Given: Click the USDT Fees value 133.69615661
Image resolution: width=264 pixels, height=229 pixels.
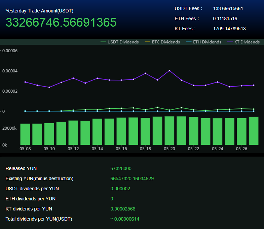Looking at the screenshot, I should (228, 9).
